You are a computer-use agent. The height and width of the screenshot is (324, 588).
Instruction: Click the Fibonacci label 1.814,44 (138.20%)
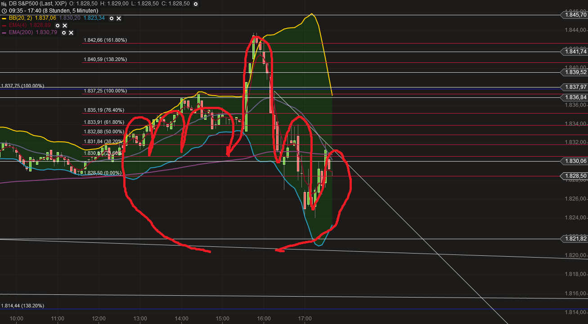click(22, 306)
